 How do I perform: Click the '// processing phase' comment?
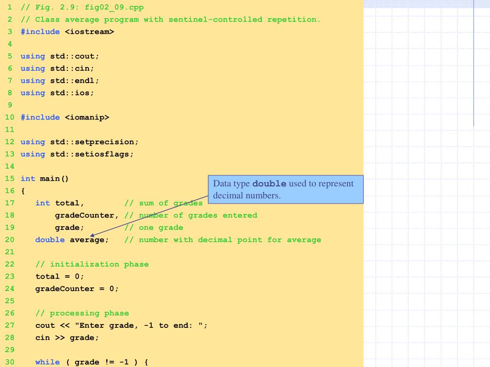82,313
